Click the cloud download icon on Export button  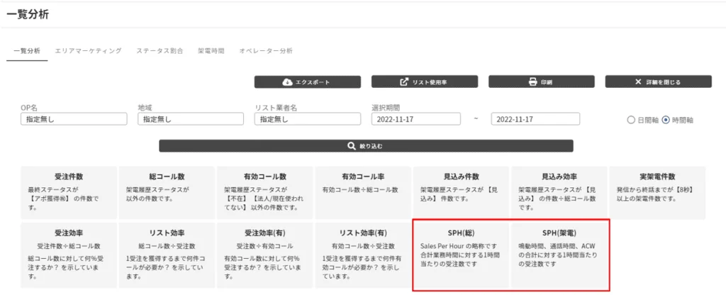pos(287,82)
